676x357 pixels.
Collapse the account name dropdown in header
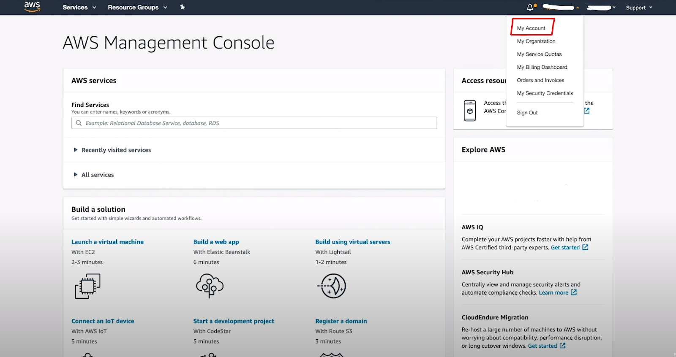click(561, 8)
